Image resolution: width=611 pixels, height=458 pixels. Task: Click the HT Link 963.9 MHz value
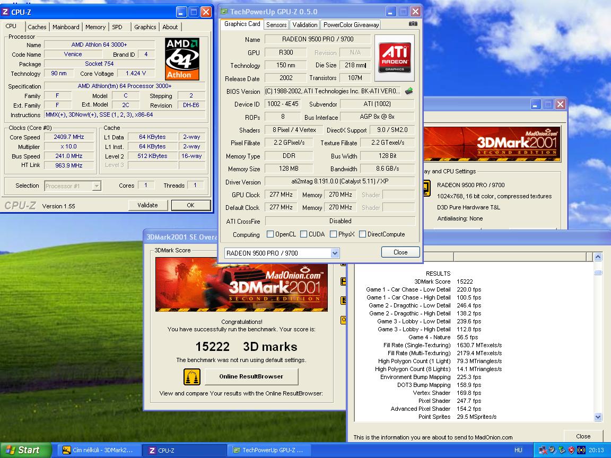pos(69,165)
